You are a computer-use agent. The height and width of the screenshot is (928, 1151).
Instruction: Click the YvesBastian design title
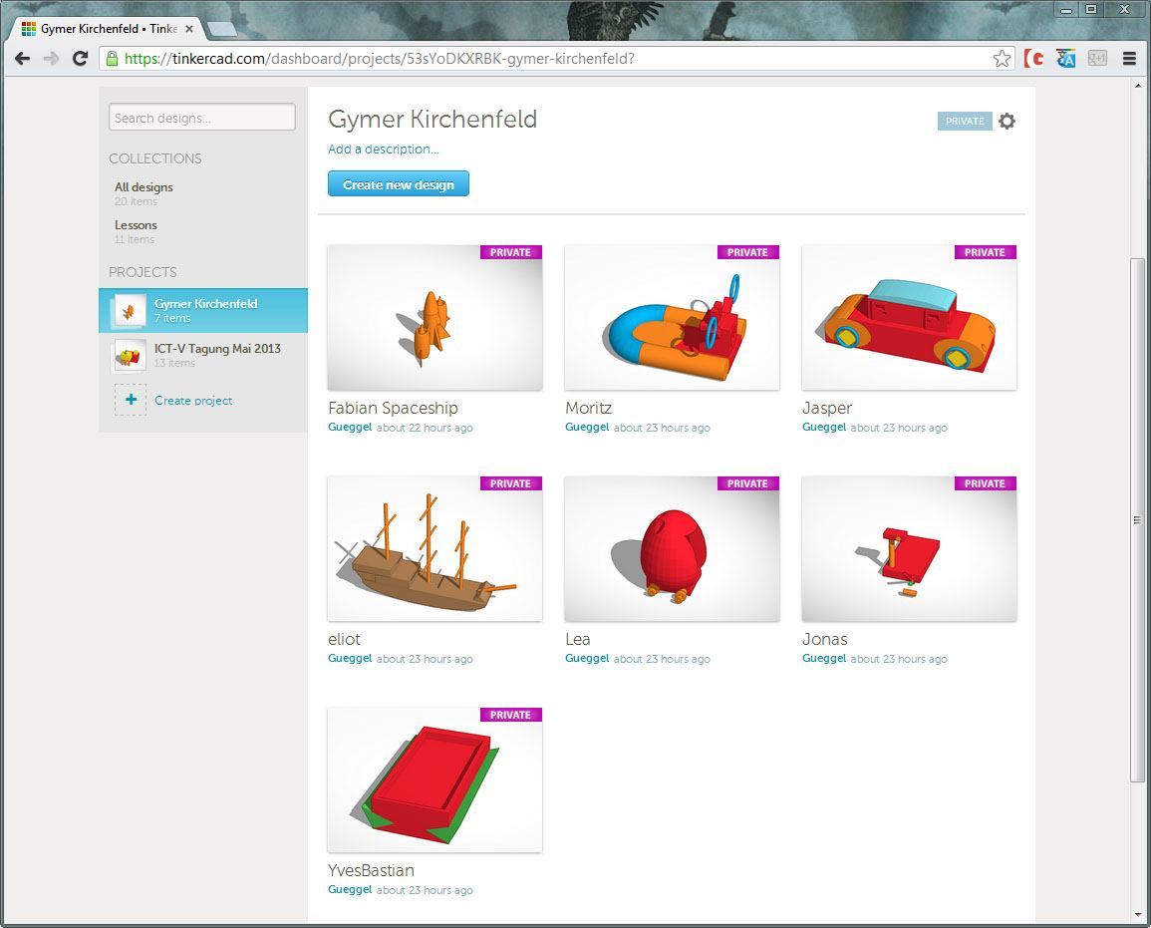[x=371, y=871]
